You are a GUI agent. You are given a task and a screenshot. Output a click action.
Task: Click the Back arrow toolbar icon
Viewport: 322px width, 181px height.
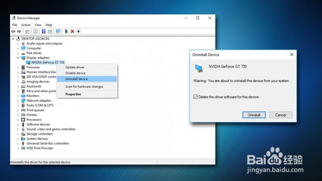pyautogui.click(x=13, y=31)
